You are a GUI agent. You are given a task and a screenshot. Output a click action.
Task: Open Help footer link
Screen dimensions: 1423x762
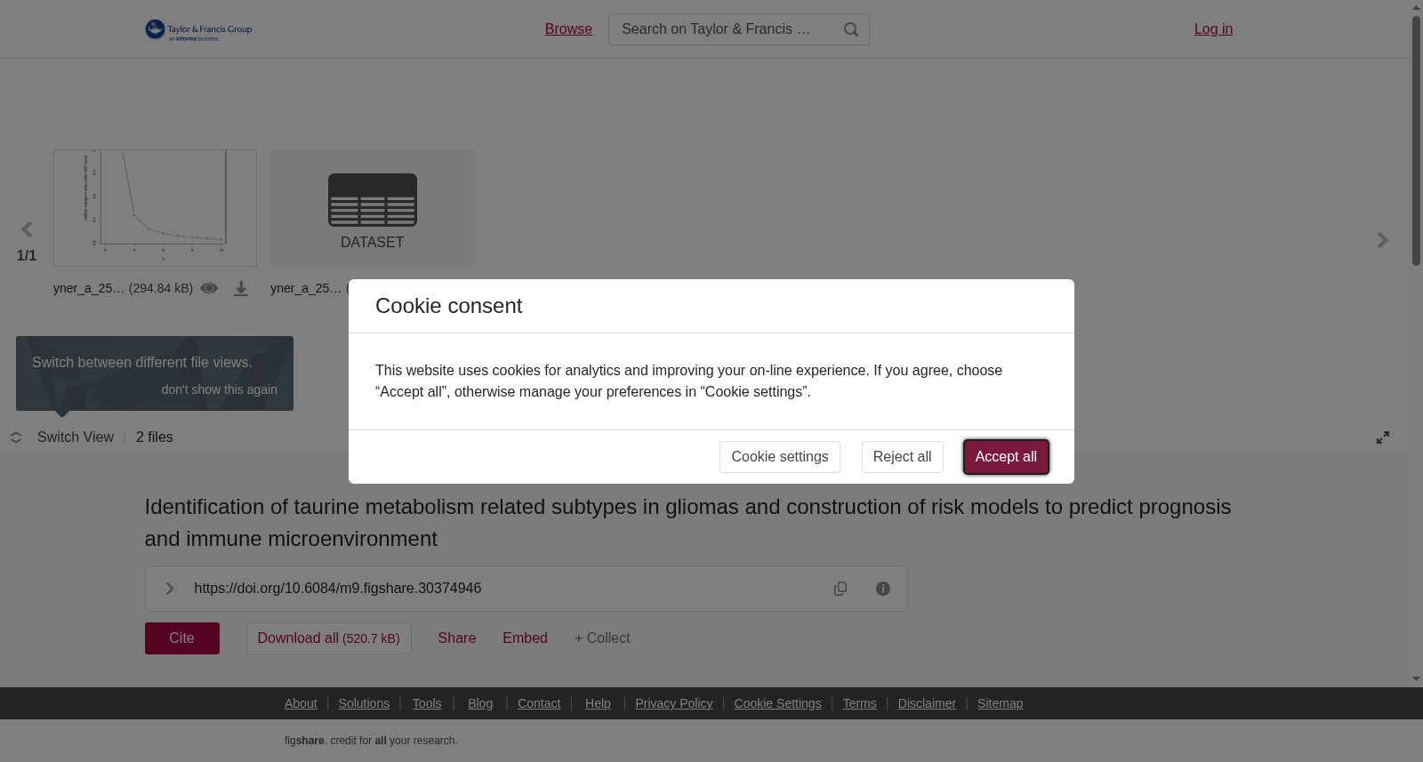click(x=598, y=703)
